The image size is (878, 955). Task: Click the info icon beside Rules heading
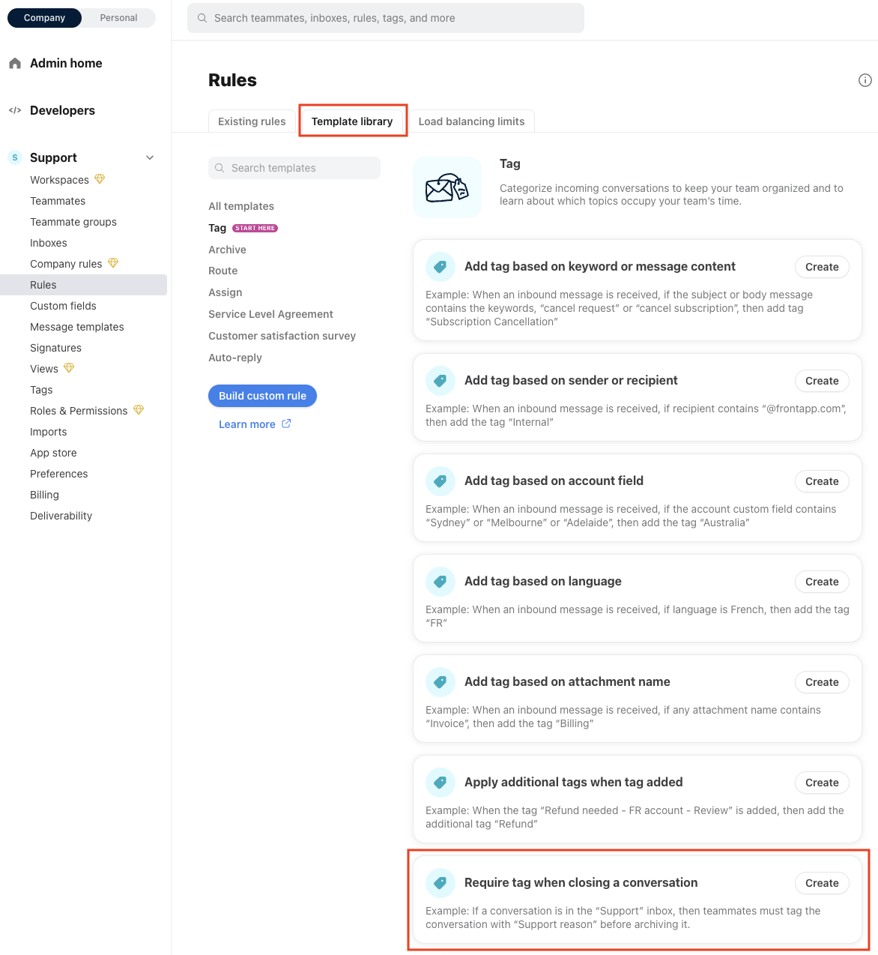(x=865, y=80)
